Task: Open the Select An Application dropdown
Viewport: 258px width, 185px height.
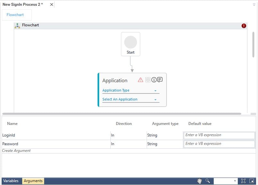Action: (131, 100)
